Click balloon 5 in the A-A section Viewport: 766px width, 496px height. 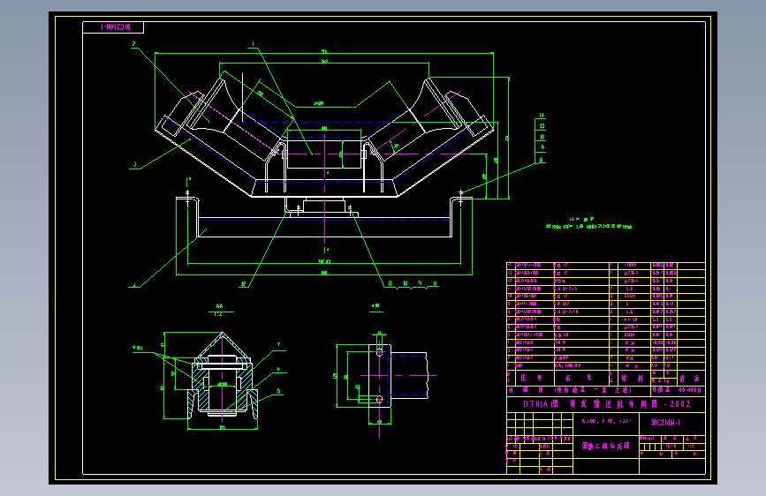click(x=278, y=391)
